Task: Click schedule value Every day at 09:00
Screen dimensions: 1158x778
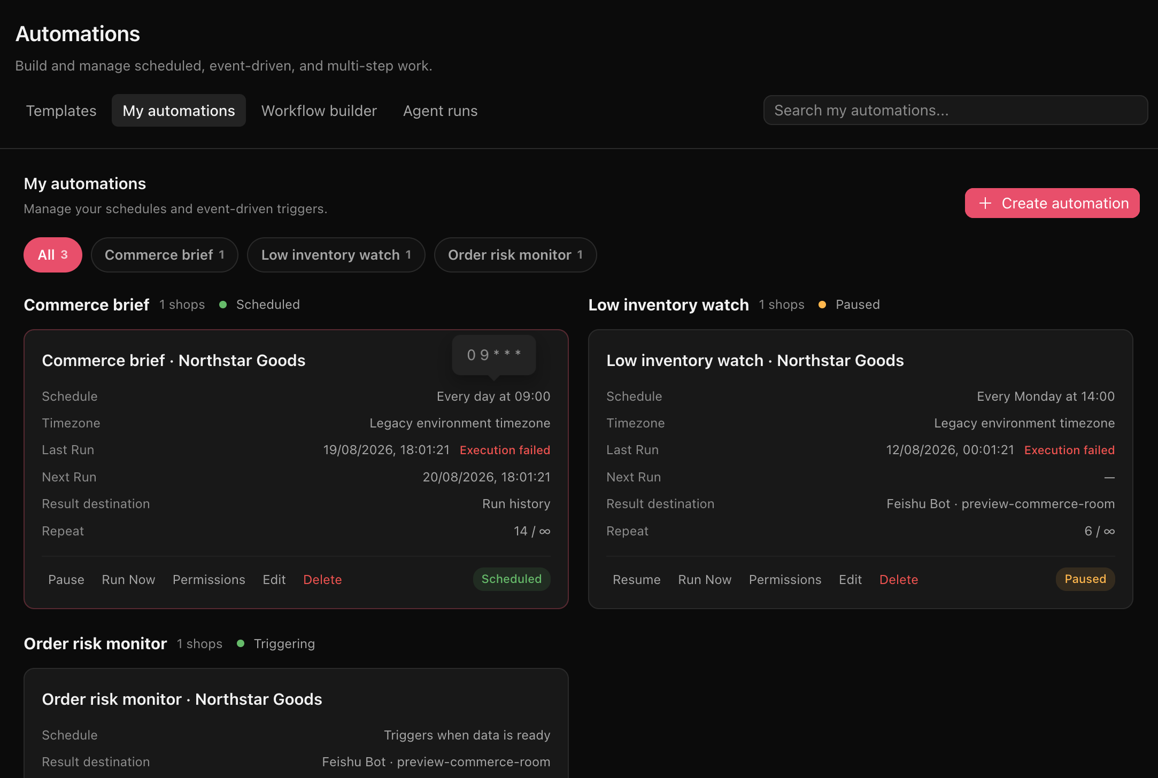Action: pos(493,396)
